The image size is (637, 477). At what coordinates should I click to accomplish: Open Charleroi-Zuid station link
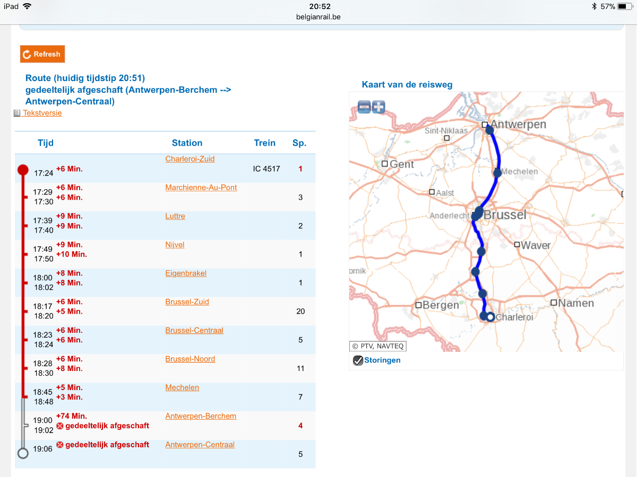[x=190, y=159]
